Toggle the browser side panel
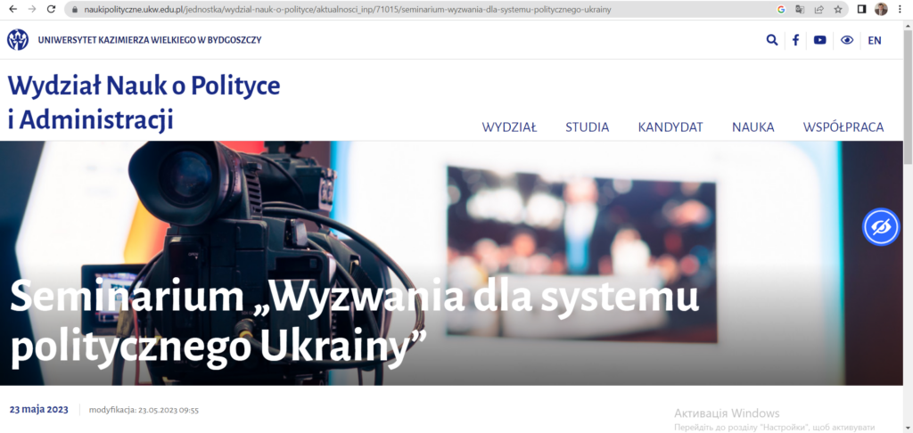Image resolution: width=913 pixels, height=433 pixels. pos(862,9)
